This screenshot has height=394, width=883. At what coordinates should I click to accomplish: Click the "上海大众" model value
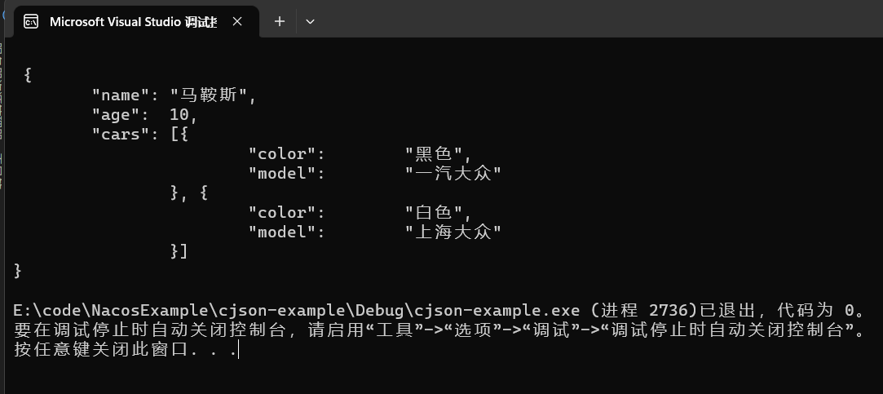[453, 232]
